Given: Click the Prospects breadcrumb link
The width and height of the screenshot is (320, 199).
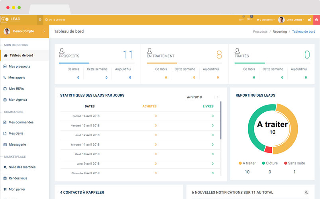Looking at the screenshot, I should (x=260, y=31).
